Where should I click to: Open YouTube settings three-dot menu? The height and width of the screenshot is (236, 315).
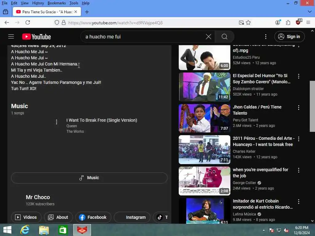point(265,37)
